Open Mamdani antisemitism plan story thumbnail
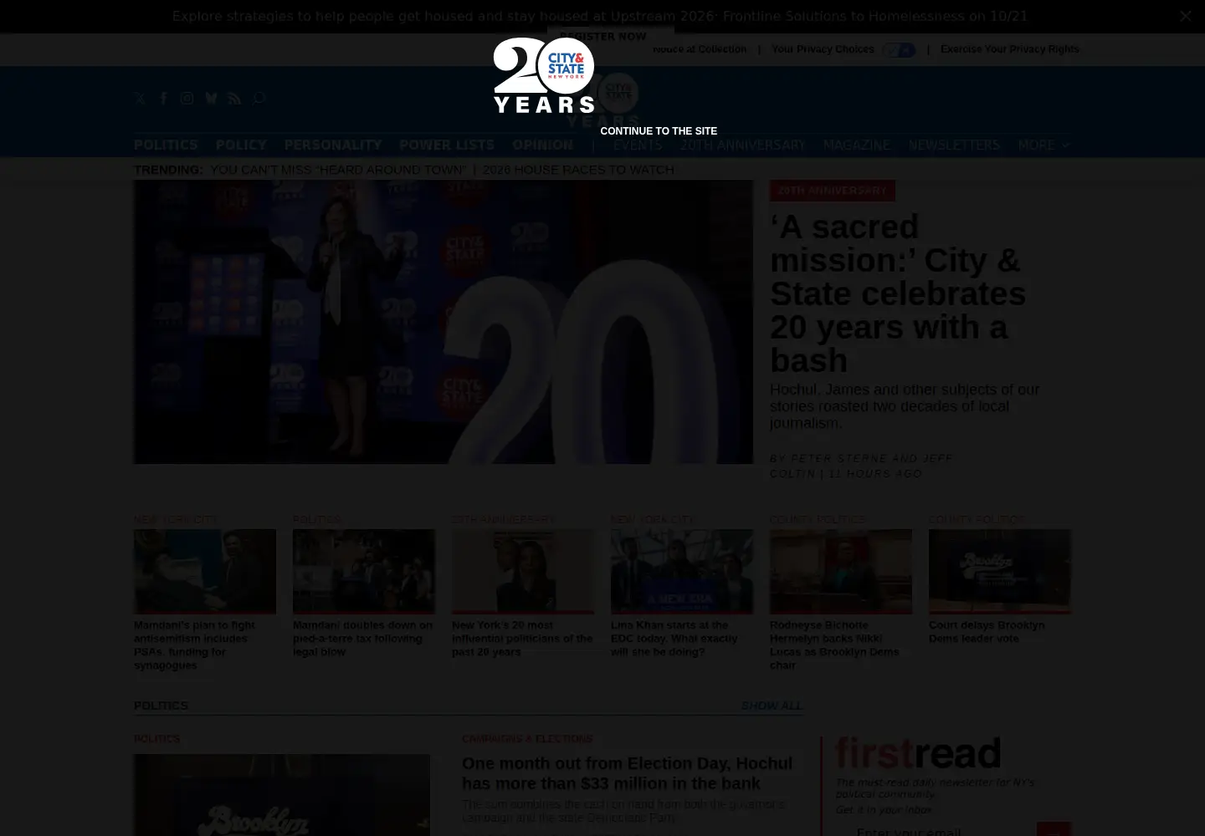The height and width of the screenshot is (836, 1205). click(205, 572)
